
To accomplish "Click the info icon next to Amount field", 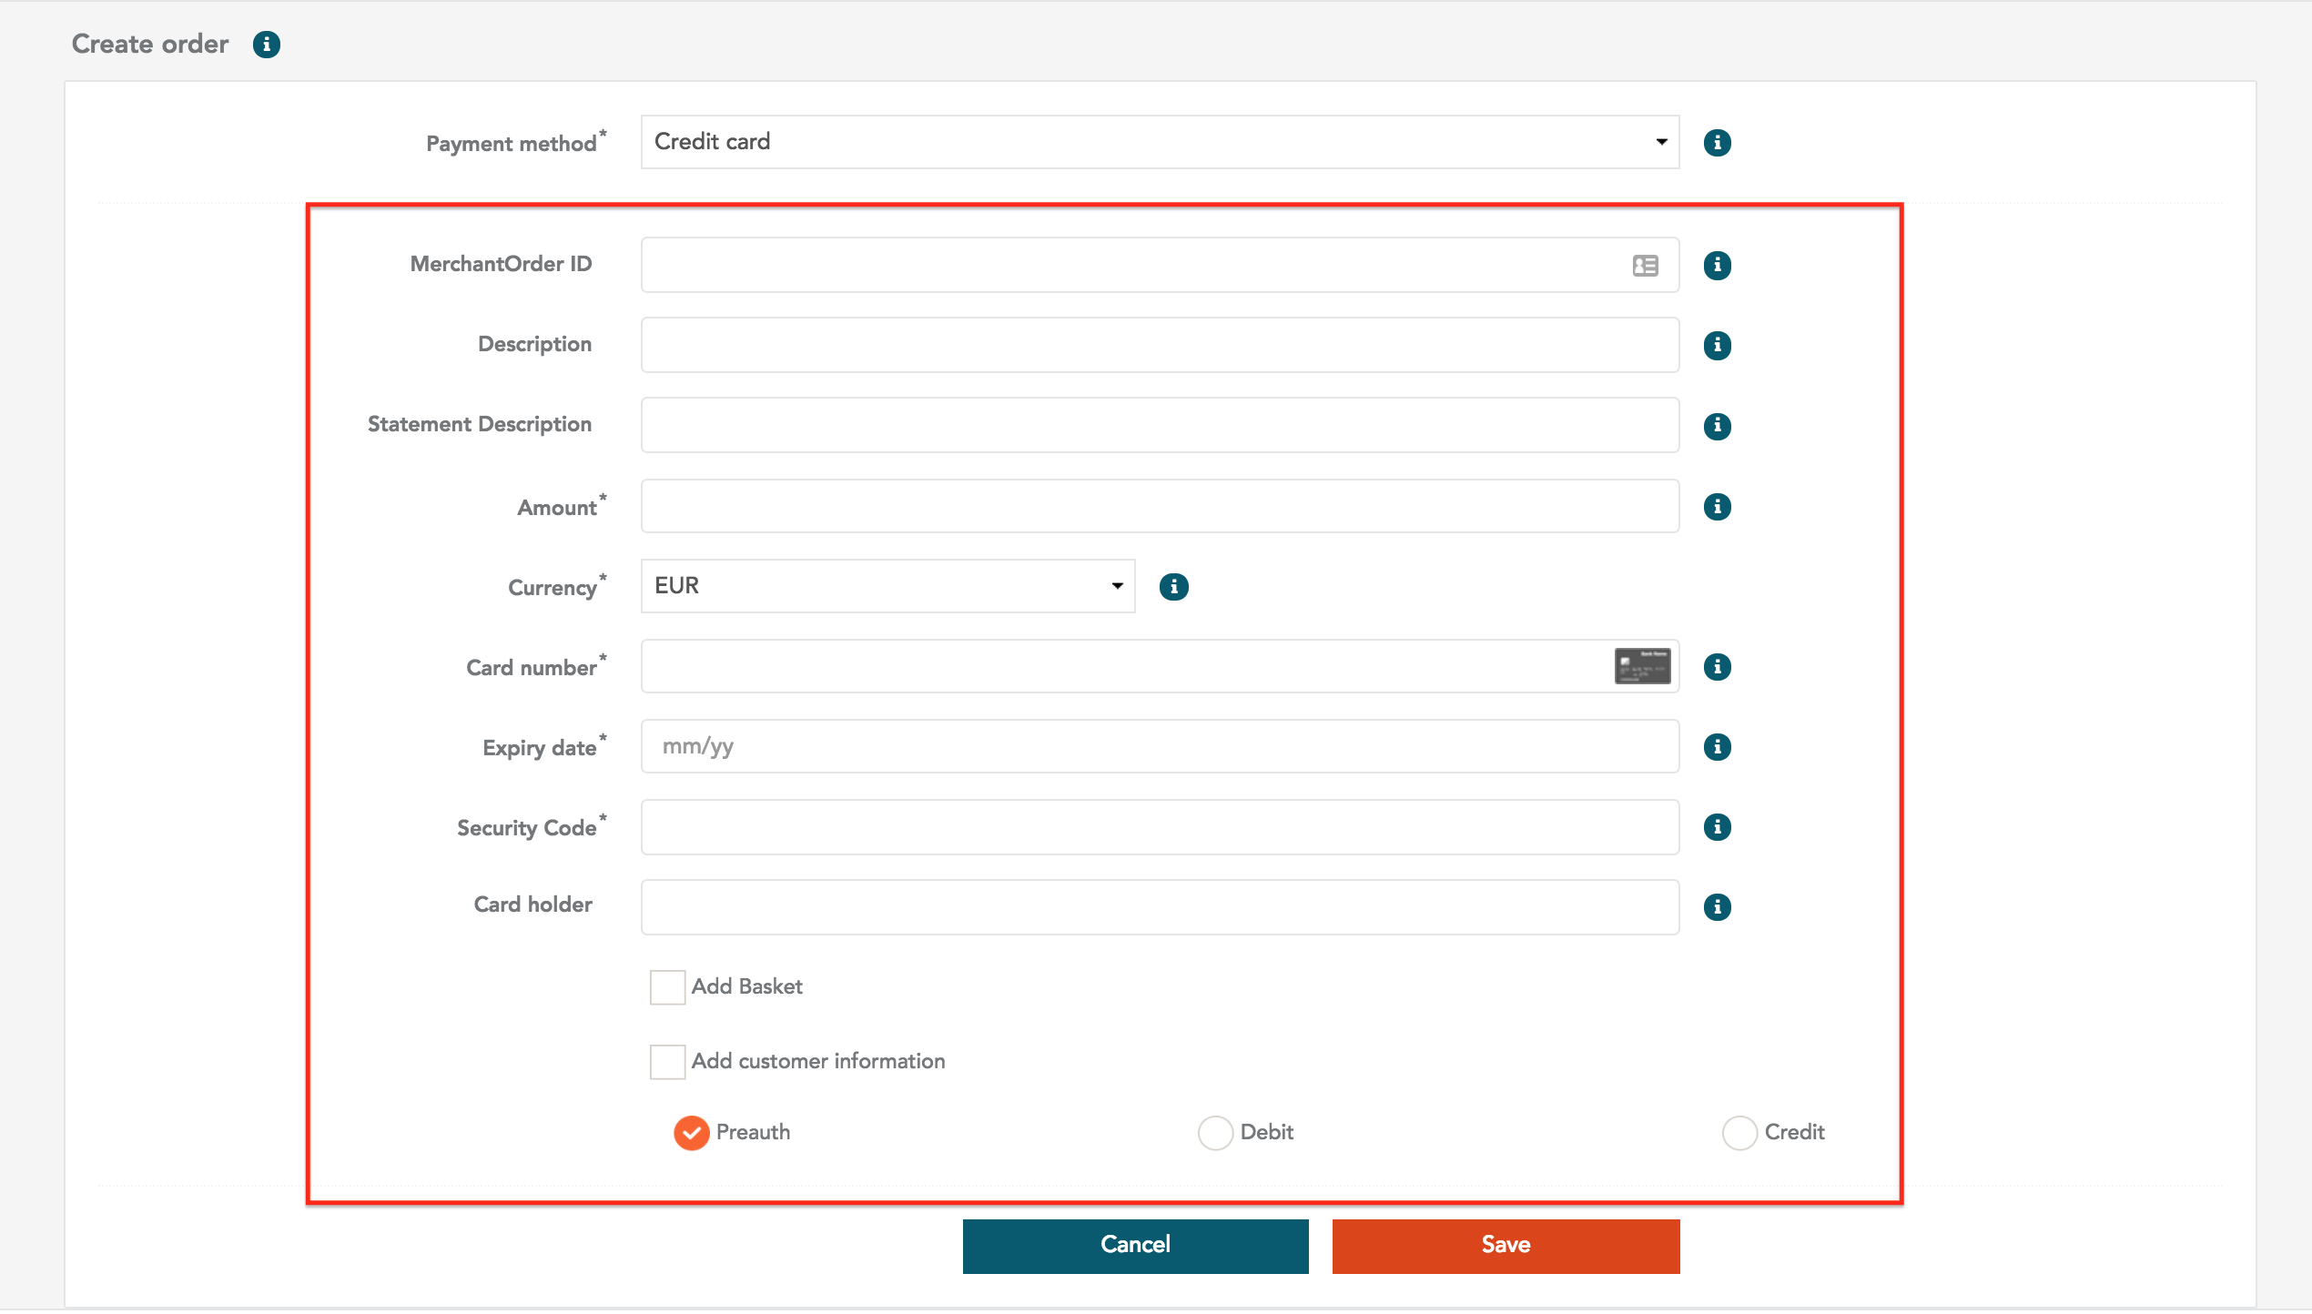I will pos(1719,506).
